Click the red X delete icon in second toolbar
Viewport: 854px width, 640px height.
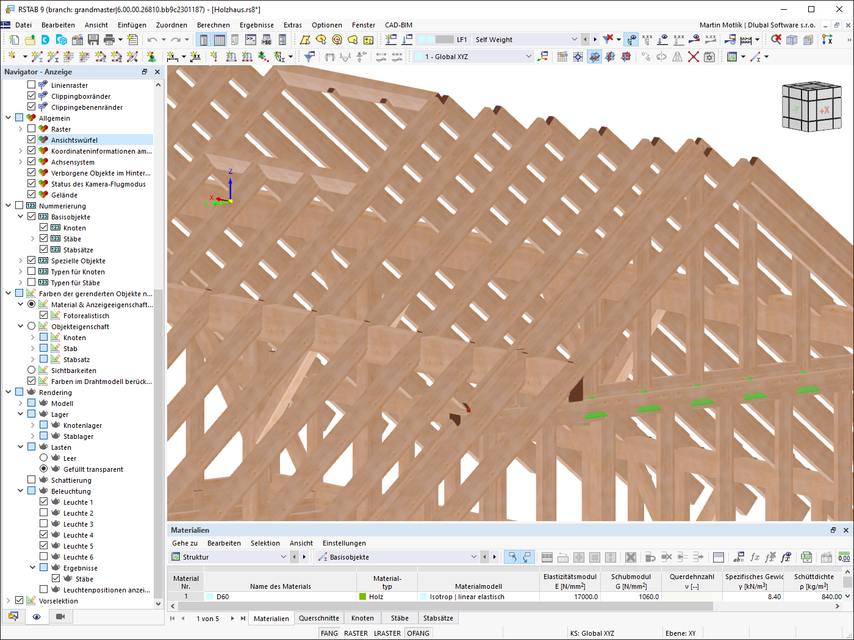694,57
